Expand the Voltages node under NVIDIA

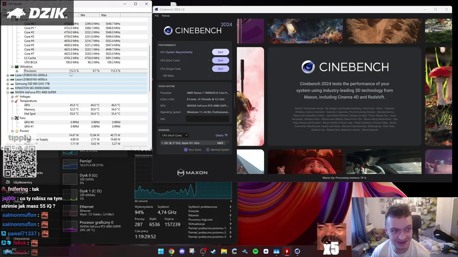(12, 97)
